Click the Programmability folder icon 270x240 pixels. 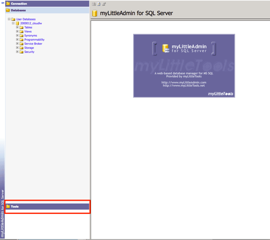(21, 40)
